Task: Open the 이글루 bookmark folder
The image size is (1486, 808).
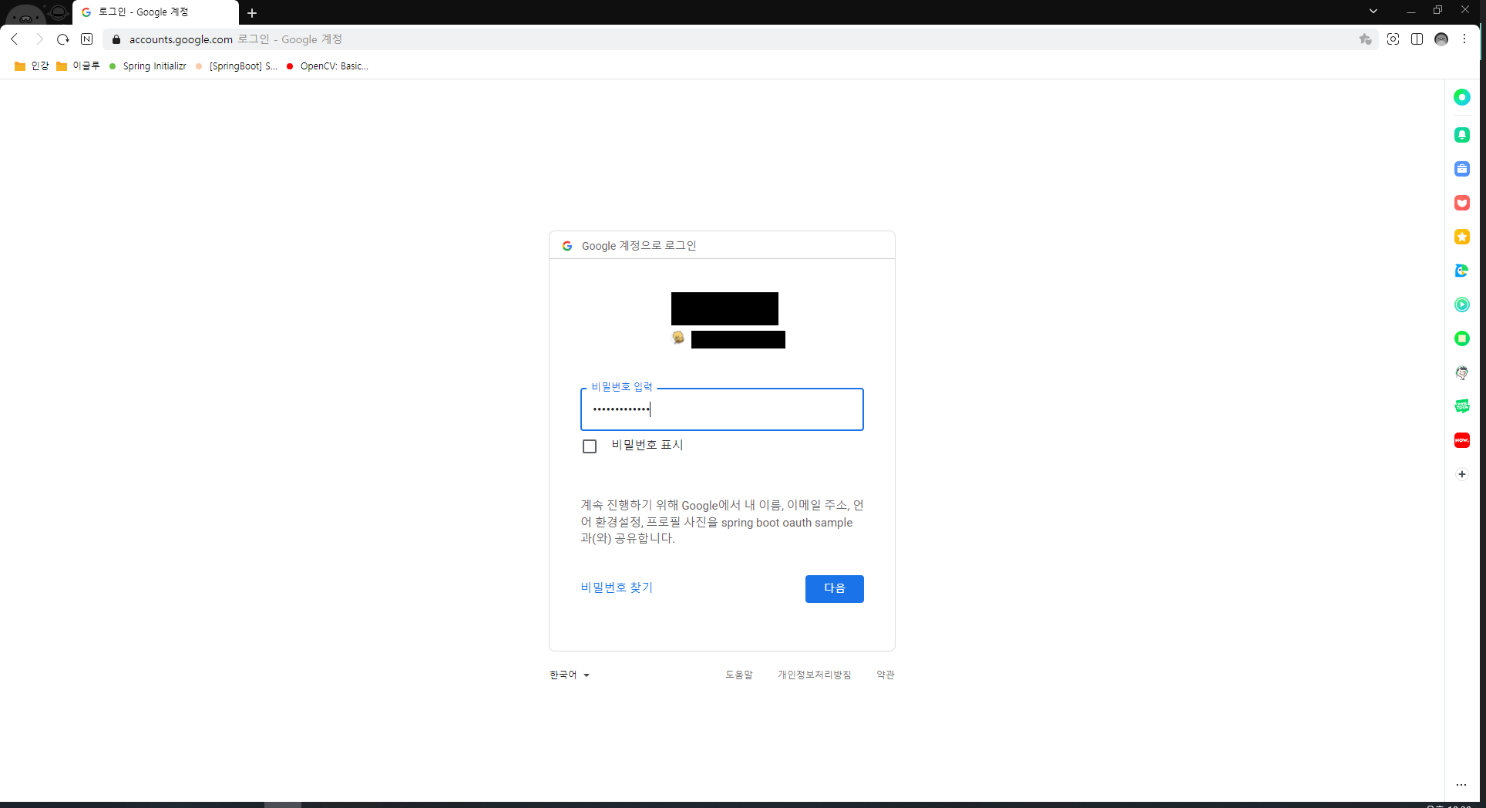Action: coord(78,66)
